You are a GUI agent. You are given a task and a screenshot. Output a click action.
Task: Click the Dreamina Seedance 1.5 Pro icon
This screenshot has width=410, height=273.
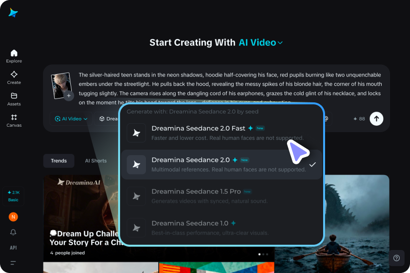136,196
